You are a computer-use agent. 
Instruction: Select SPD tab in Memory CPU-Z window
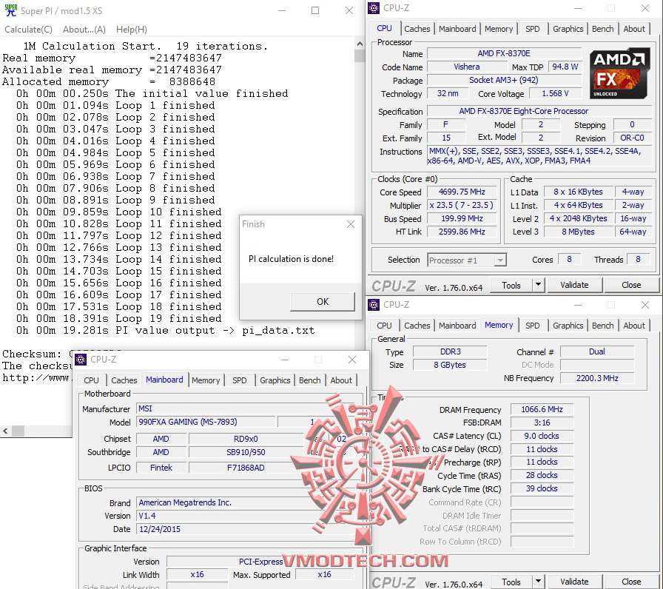point(532,326)
